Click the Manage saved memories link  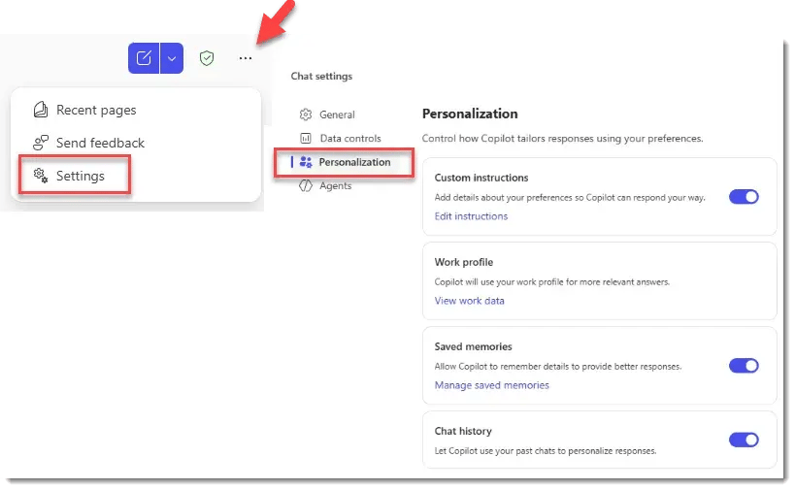491,385
